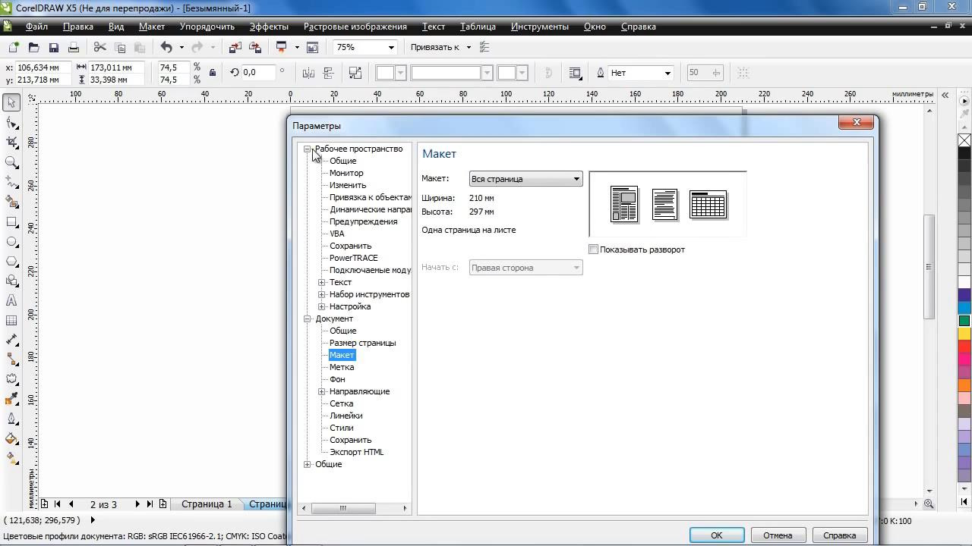Viewport: 972px width, 546px height.
Task: Switch to the 'Страница 1' page tab
Action: [x=207, y=504]
